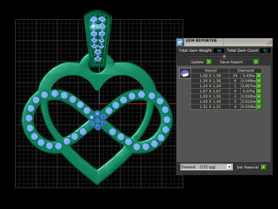Click green arrow on the 1.24 X 1.24 row
This screenshot has width=278, height=209.
point(259,86)
